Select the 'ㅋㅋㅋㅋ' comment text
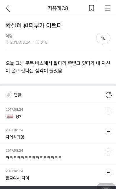Image resolution: width=116 pixels, height=189 pixels. coord(34,158)
